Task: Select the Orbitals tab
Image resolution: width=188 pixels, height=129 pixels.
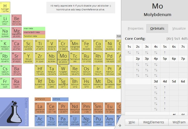Action: [157, 28]
